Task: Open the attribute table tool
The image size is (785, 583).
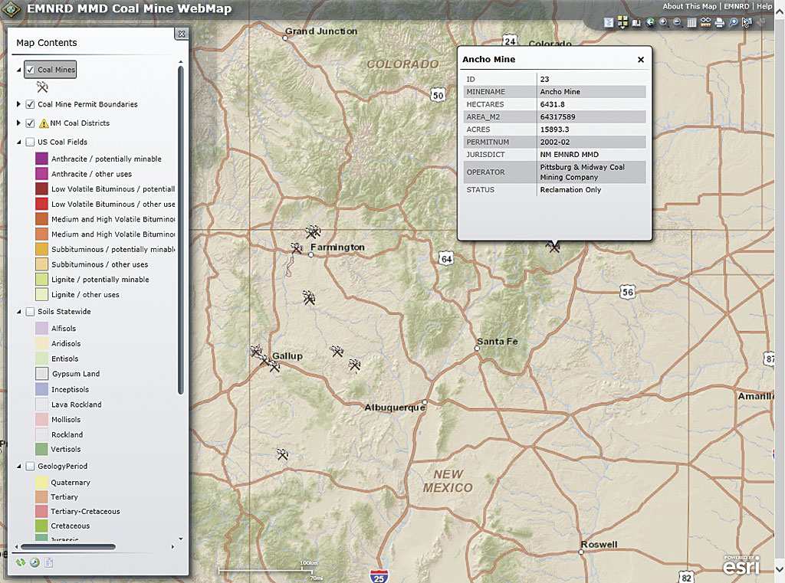Action: 691,22
